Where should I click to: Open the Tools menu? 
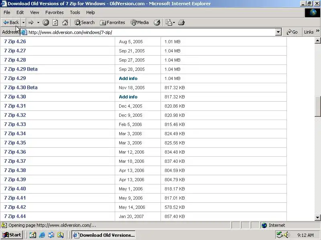pos(75,12)
